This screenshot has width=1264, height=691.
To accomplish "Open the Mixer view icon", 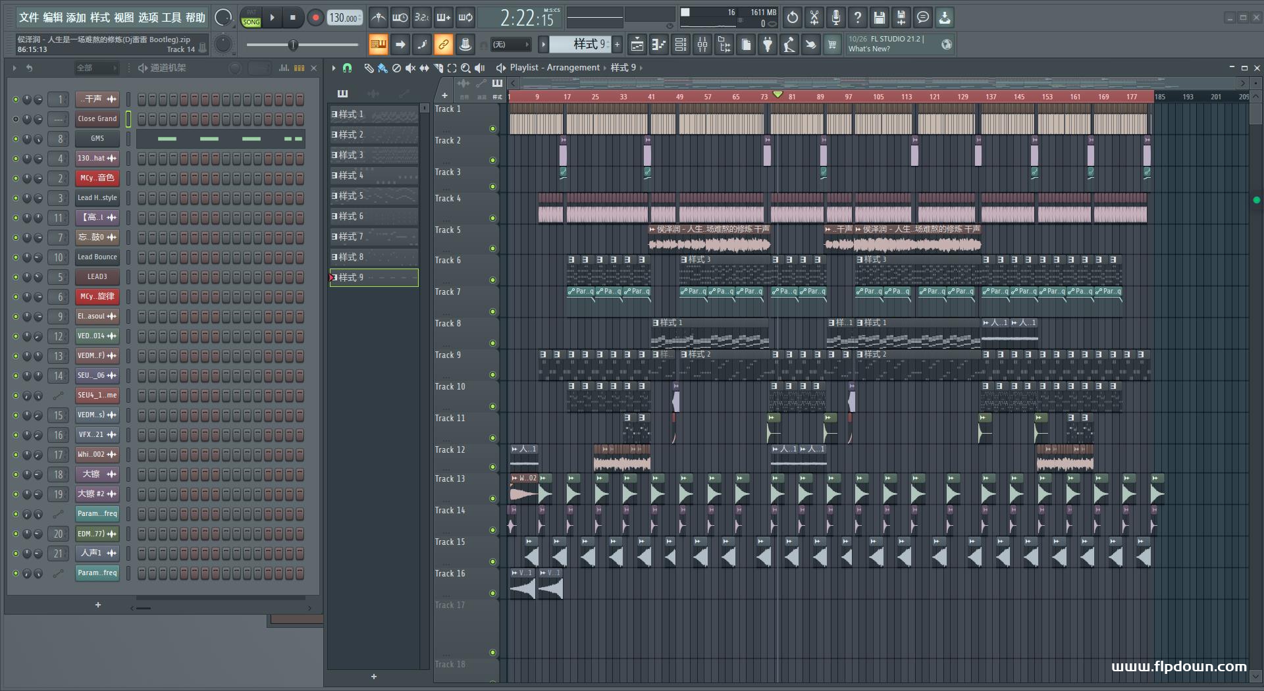I will point(702,45).
